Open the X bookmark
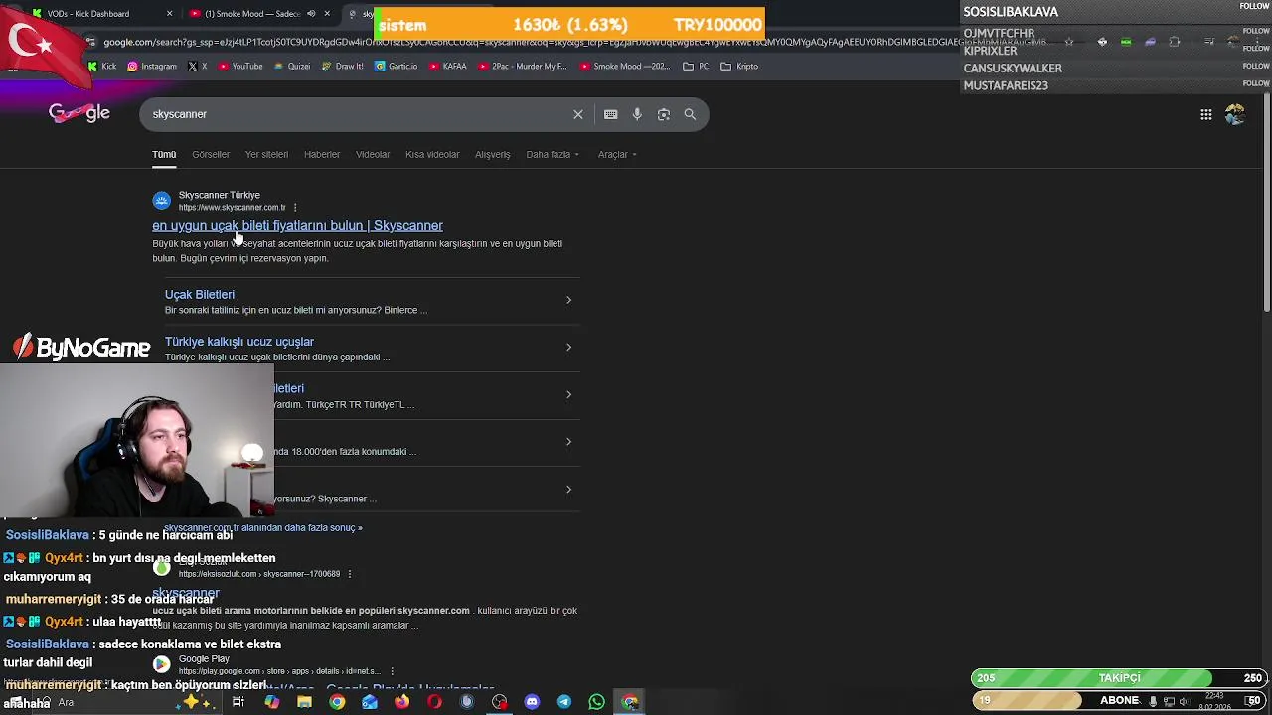The height and width of the screenshot is (715, 1272). 198,66
